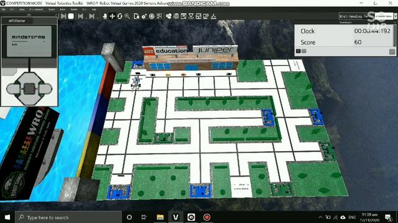Switch to Virtual Robotics Toolkit taskbar icon
Image resolution: width=398 pixels, height=223 pixels.
[175, 217]
